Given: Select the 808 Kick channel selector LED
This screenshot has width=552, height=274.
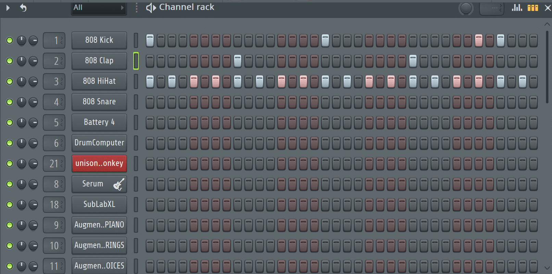Looking at the screenshot, I should [136, 40].
